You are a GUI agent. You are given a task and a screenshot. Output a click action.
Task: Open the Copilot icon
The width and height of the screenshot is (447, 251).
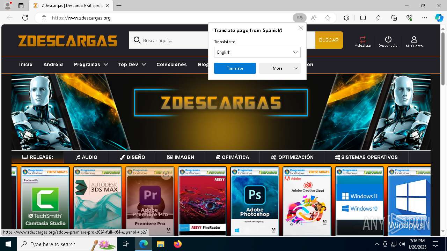[439, 18]
